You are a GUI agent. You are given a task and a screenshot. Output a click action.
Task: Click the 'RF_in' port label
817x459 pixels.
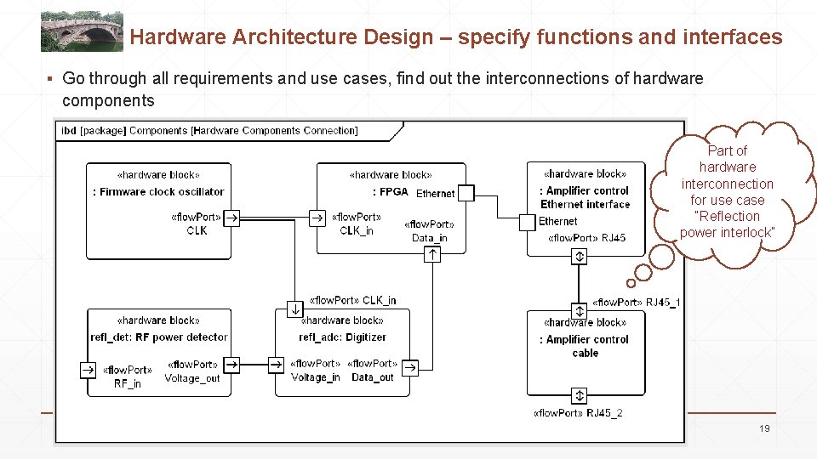127,383
